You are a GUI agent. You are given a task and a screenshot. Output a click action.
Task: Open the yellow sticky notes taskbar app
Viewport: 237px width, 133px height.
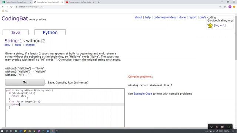click(25, 131)
